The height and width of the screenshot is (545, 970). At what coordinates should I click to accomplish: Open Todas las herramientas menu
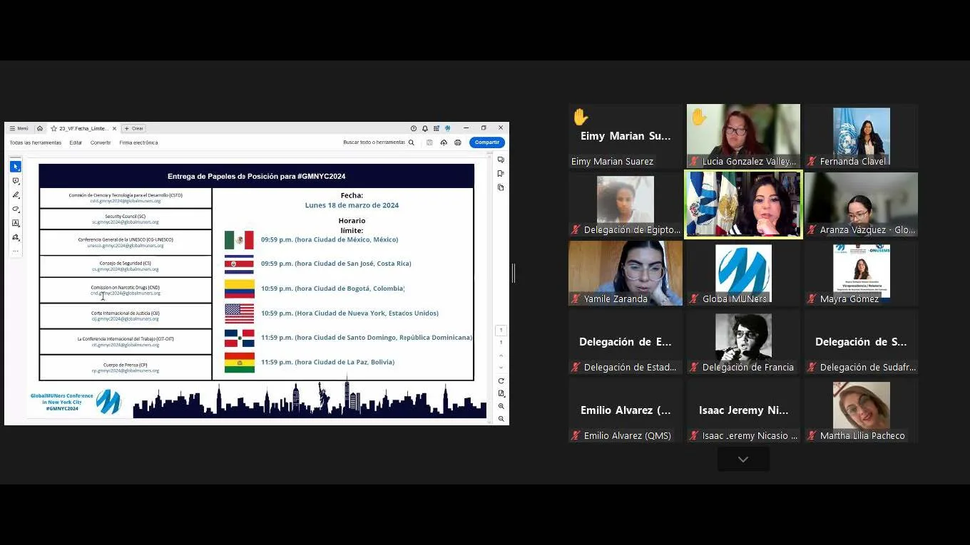tap(35, 142)
